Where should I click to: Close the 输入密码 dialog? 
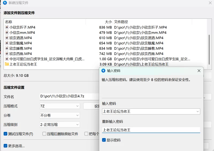(199, 71)
